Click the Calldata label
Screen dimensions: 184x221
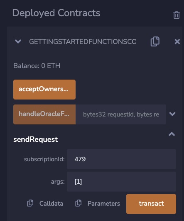click(x=51, y=204)
